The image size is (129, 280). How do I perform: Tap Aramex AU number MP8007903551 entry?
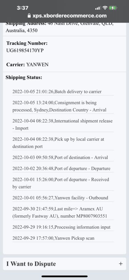click(63, 212)
